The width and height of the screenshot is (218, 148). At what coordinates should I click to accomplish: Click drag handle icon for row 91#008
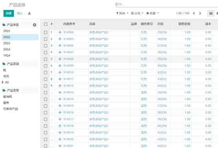[60, 59]
